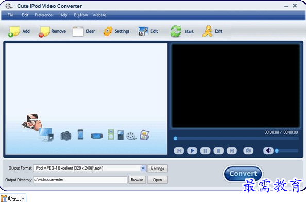Open the Edit menu
The height and width of the screenshot is (202, 306).
coord(25,15)
